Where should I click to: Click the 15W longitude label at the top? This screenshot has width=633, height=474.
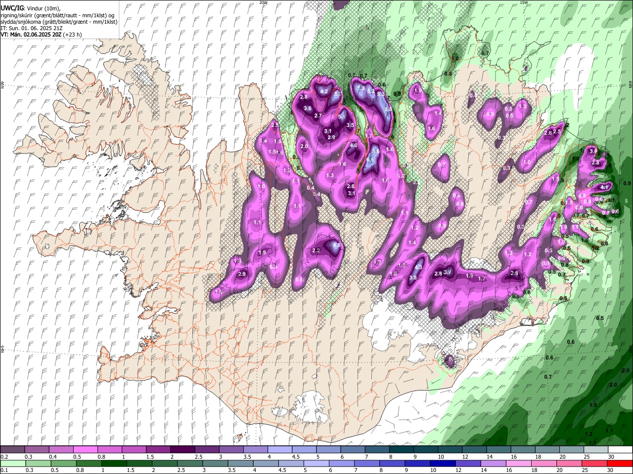click(524, 2)
